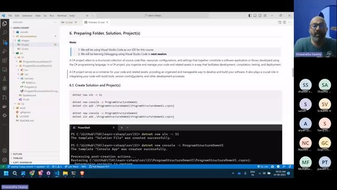Open Program.cs in the file tree

(x=31, y=87)
